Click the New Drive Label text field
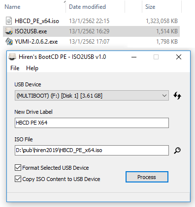195x207 pixels. 92,123
